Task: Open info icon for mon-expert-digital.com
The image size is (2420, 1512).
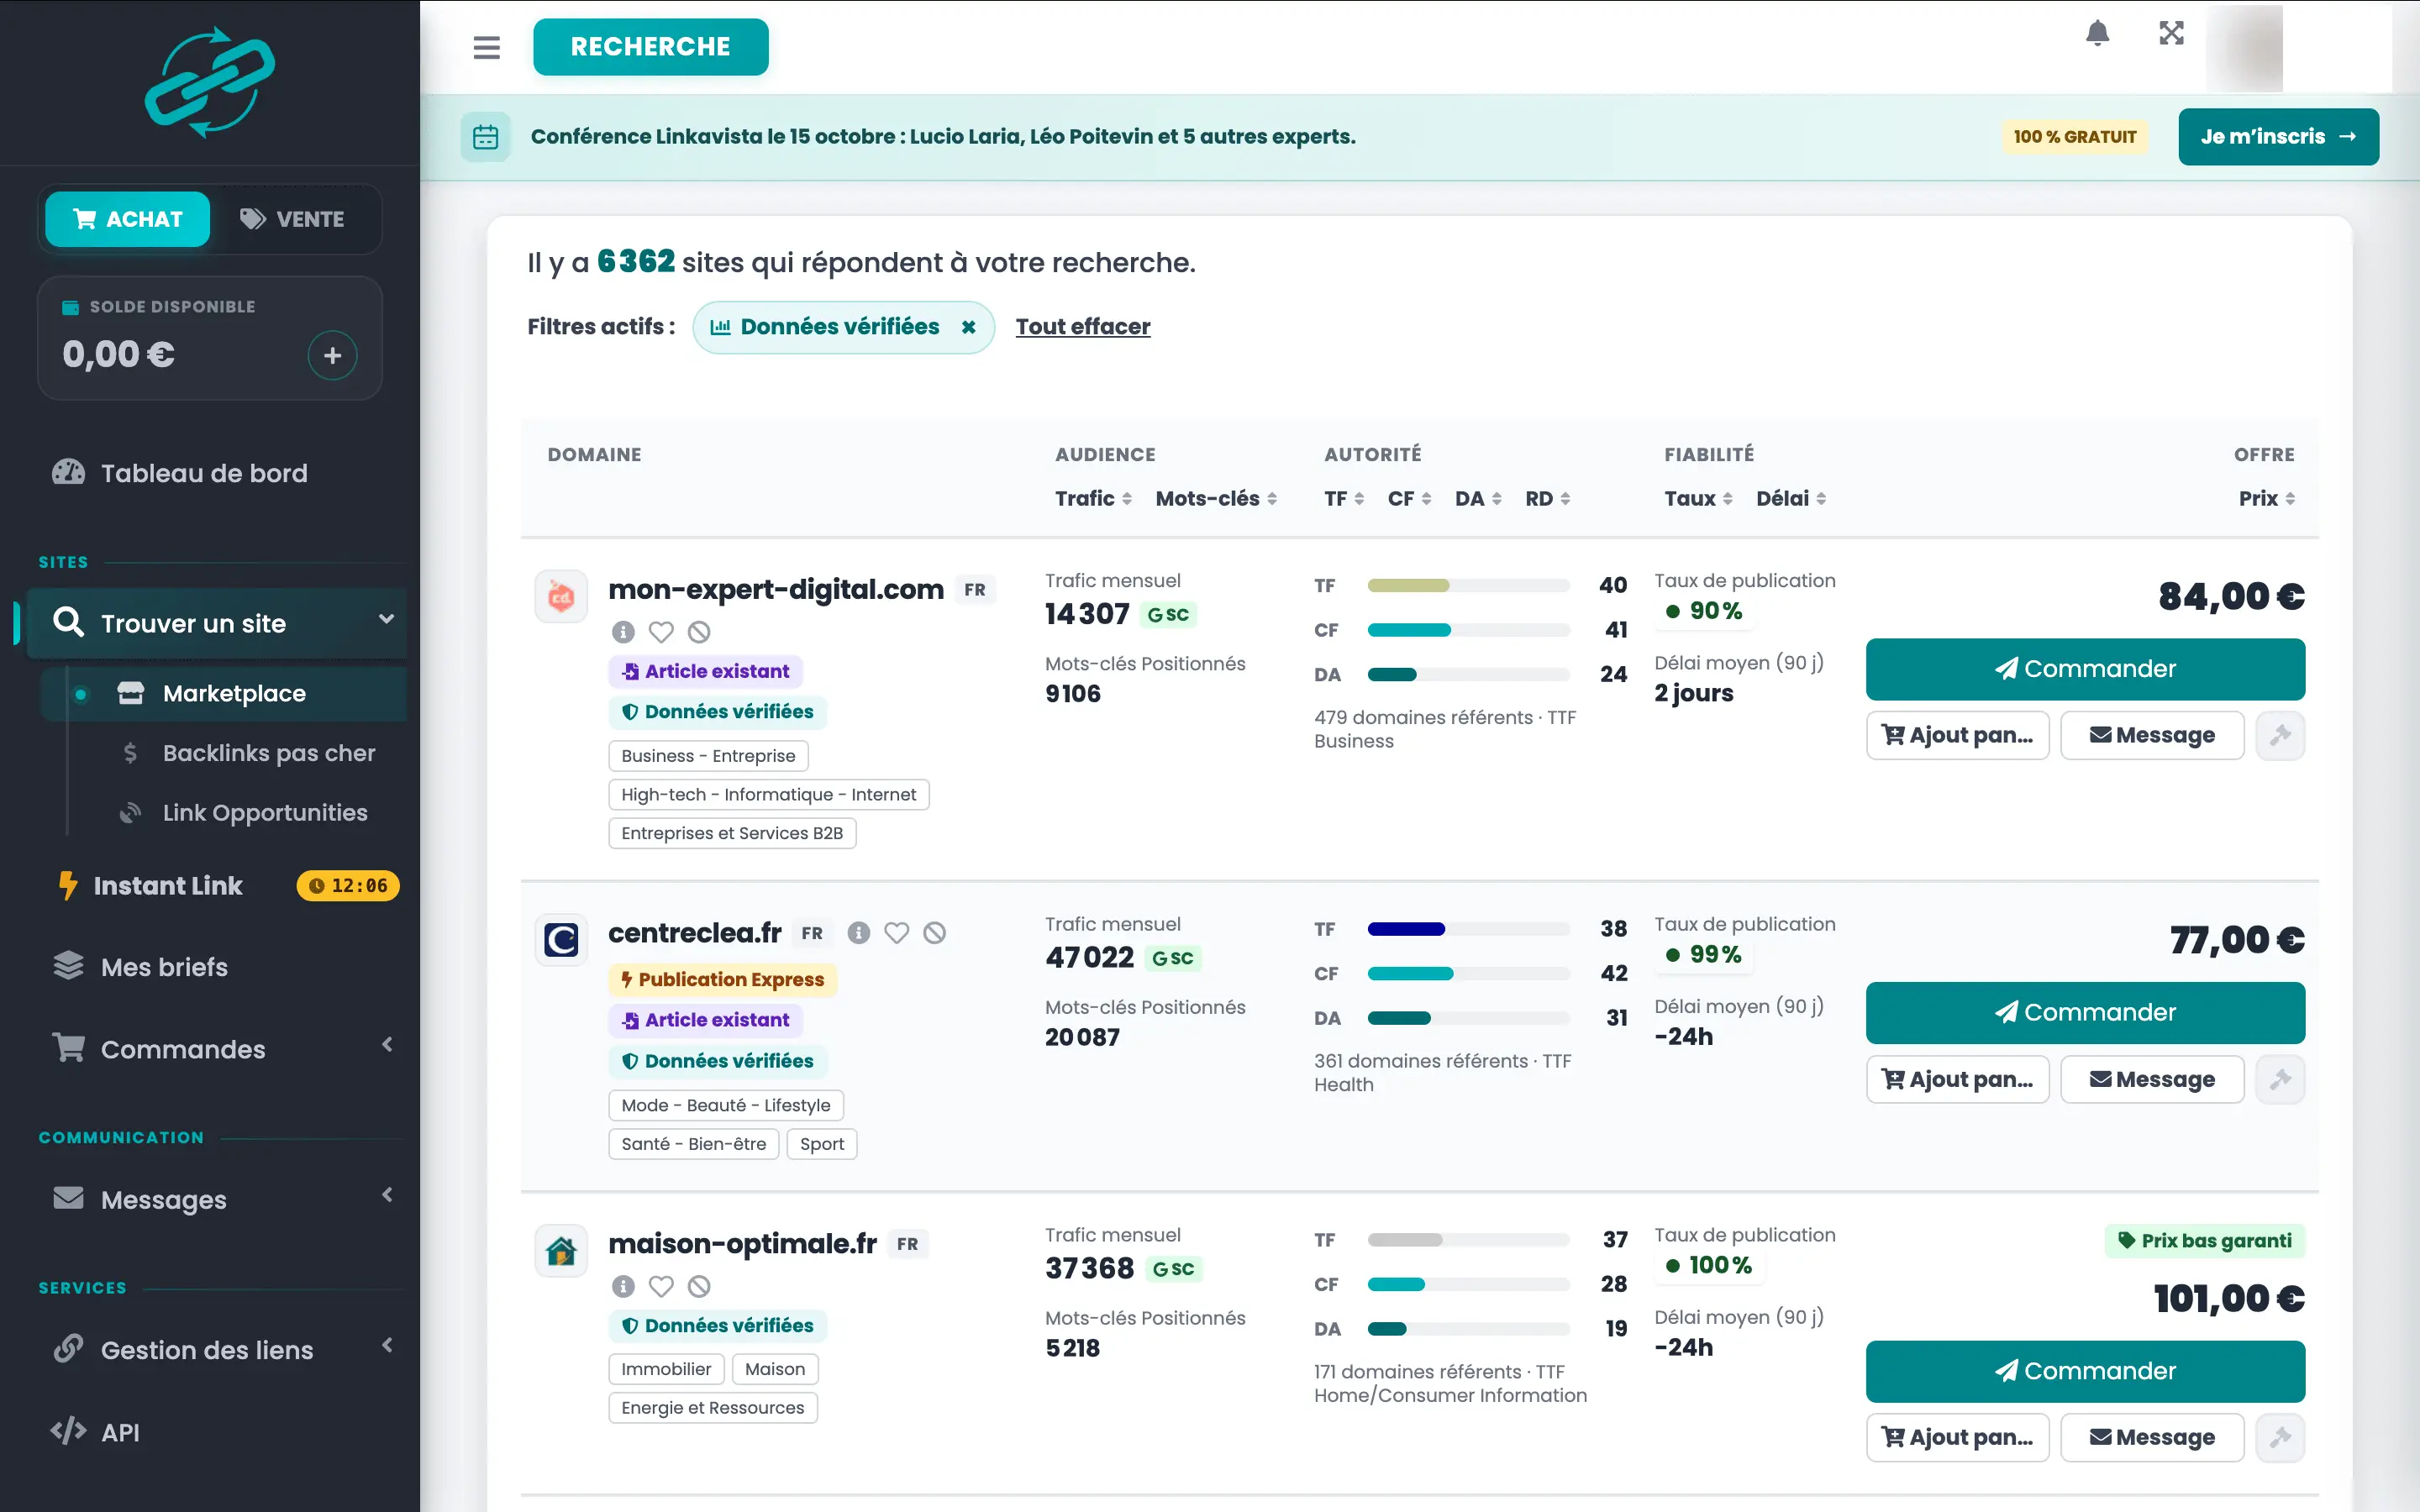Action: click(x=623, y=632)
